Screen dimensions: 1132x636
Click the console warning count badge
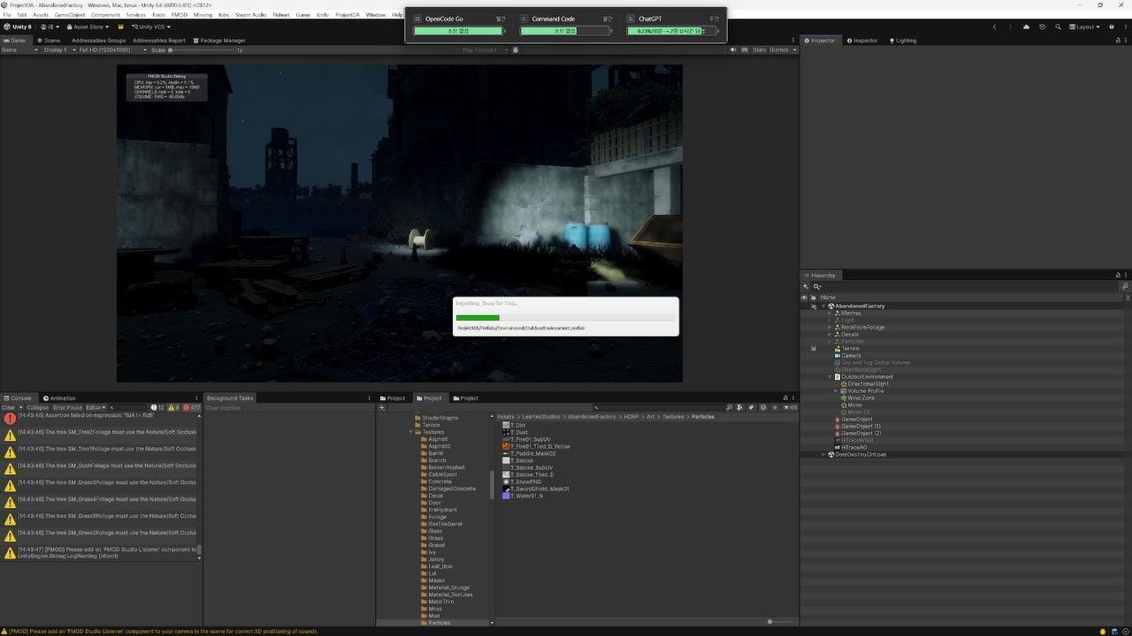pyautogui.click(x=173, y=407)
